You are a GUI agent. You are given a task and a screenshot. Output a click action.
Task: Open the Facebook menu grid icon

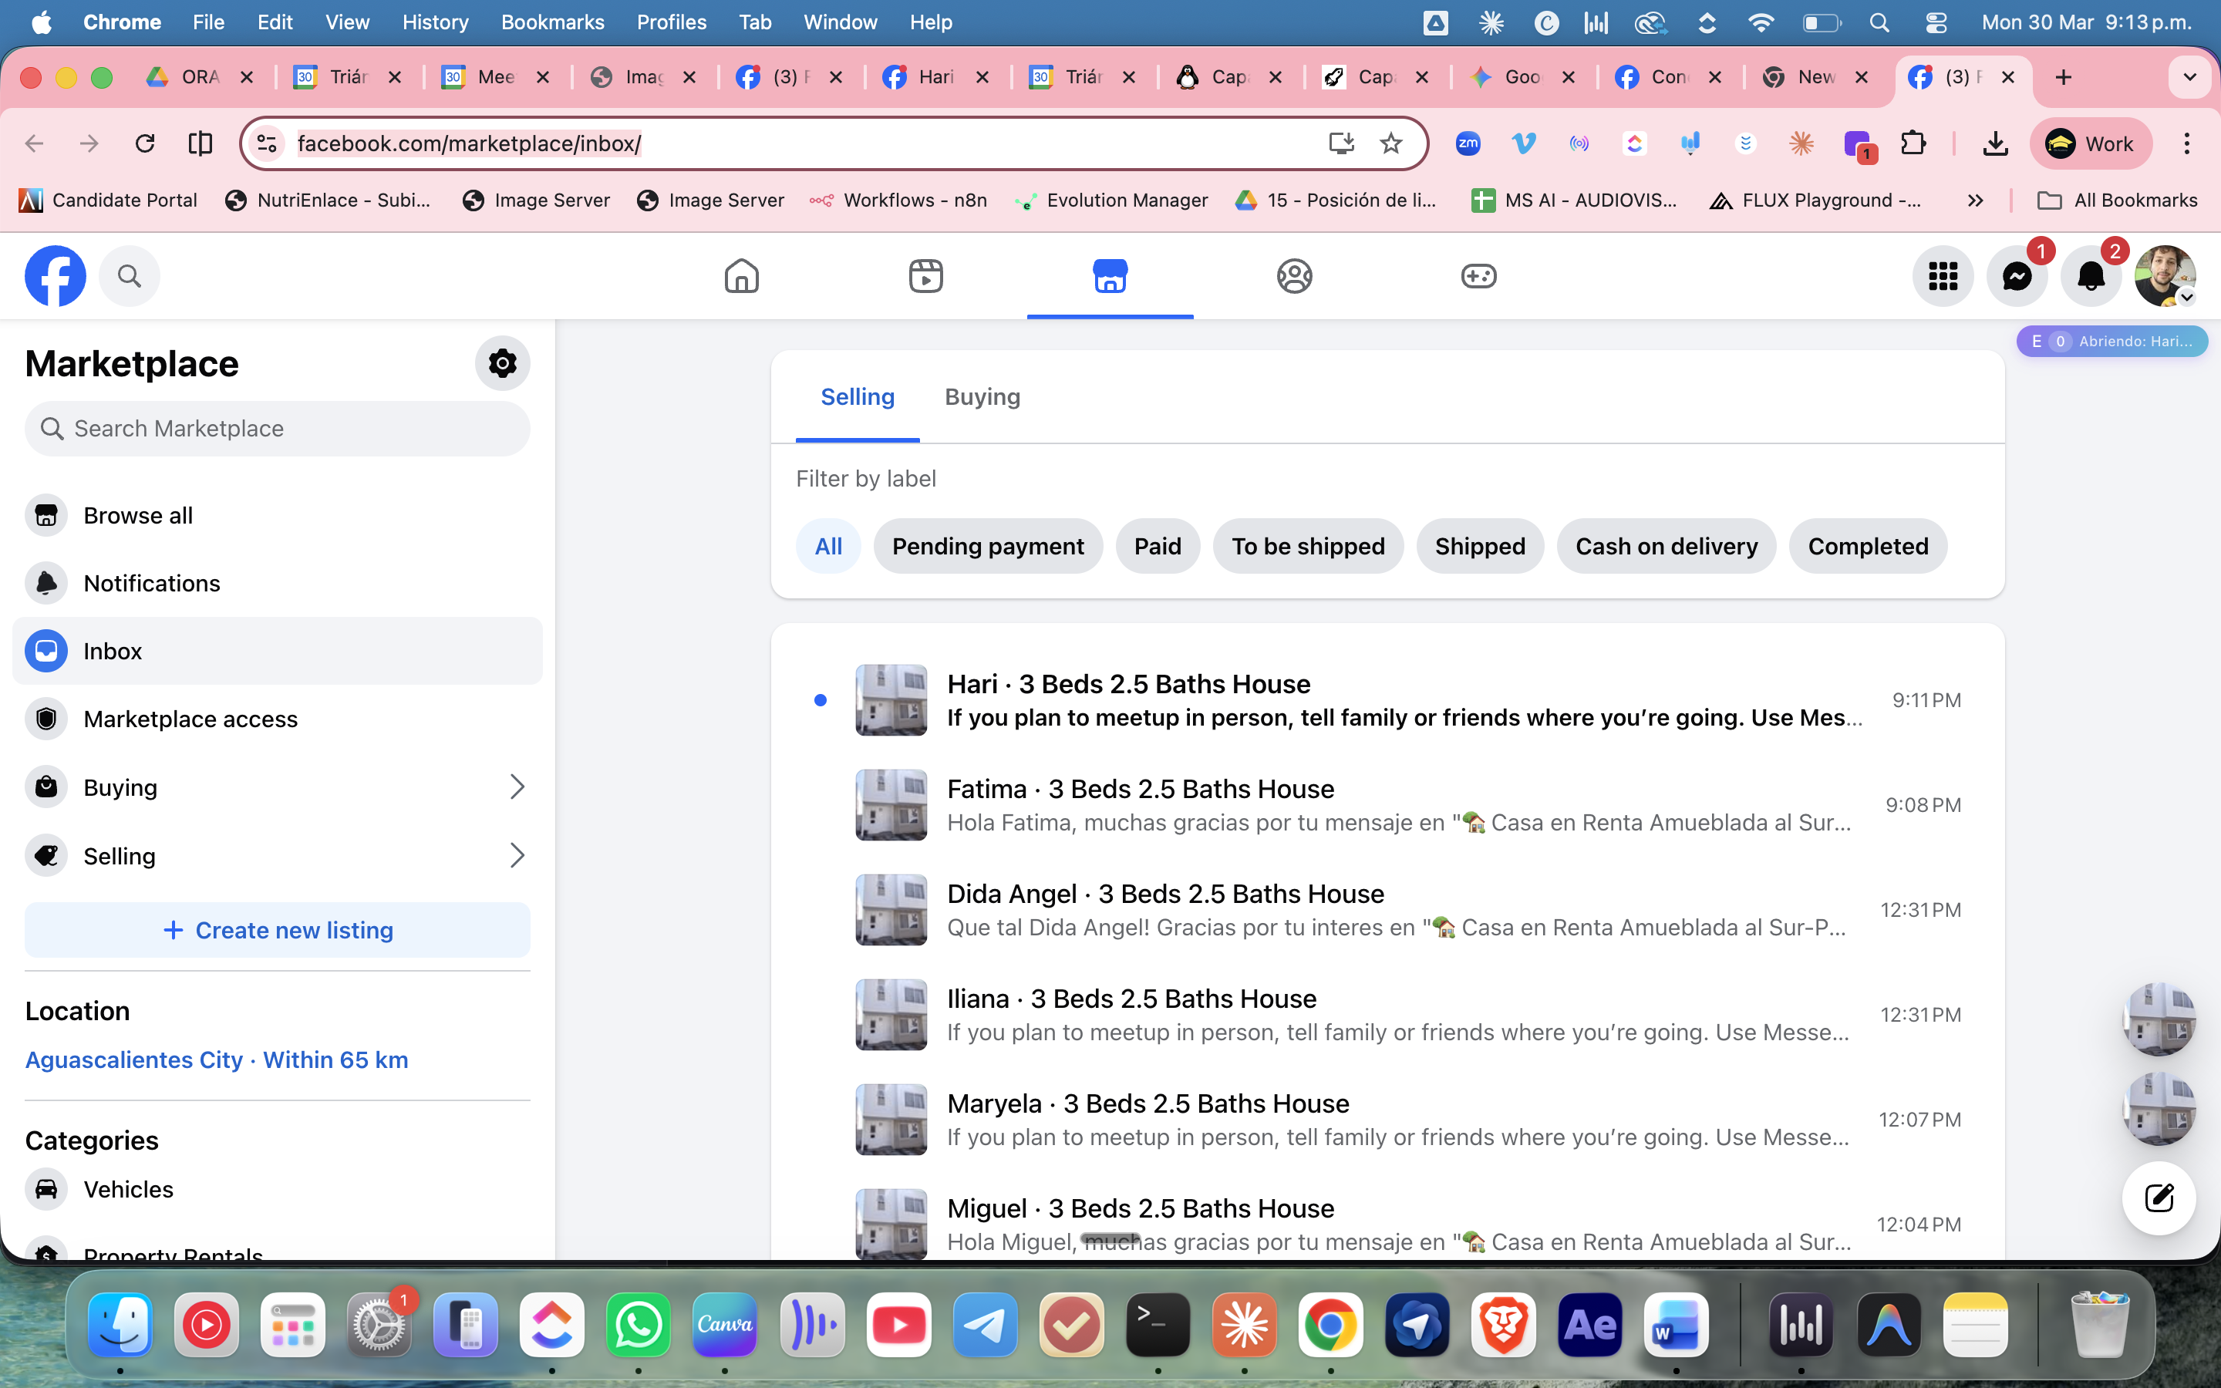pos(1942,276)
